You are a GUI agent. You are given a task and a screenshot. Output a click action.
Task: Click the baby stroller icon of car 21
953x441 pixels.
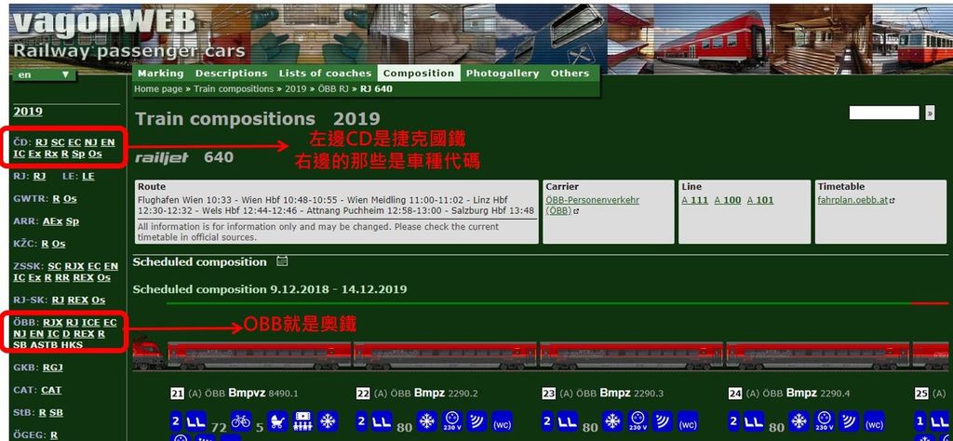coord(277,421)
